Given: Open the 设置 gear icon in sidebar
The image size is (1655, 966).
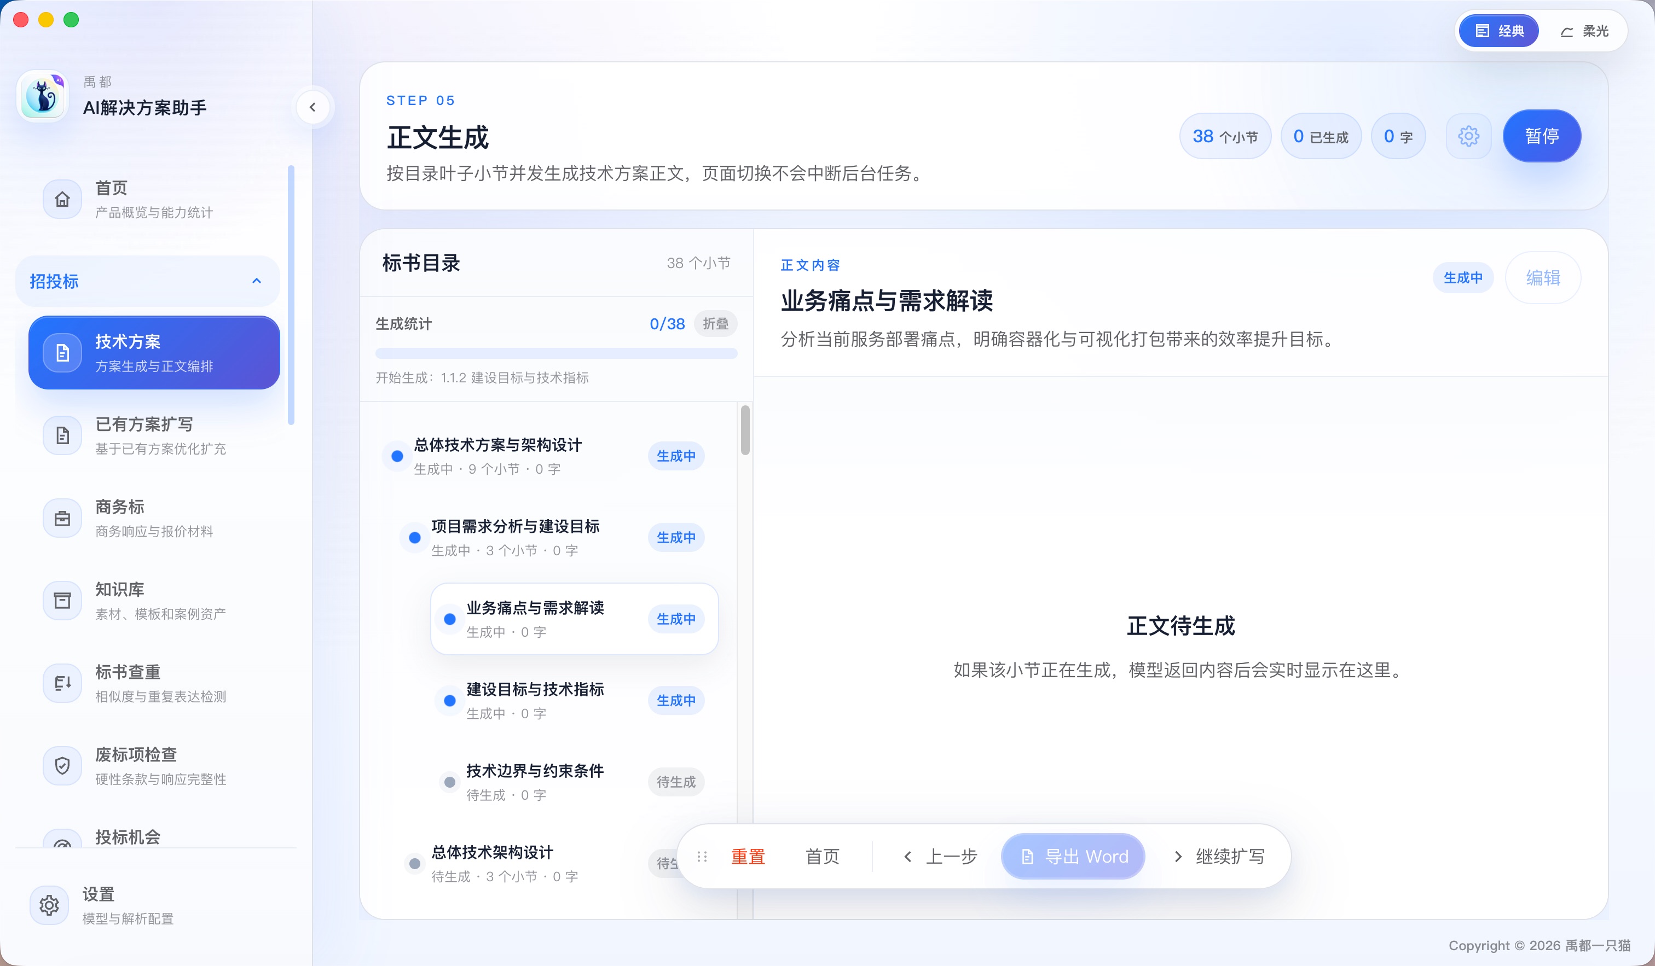Looking at the screenshot, I should click(x=49, y=906).
